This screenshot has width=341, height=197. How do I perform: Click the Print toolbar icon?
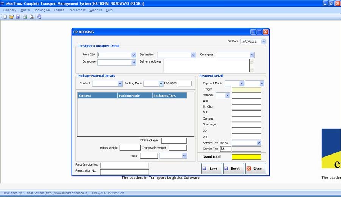(25, 17)
